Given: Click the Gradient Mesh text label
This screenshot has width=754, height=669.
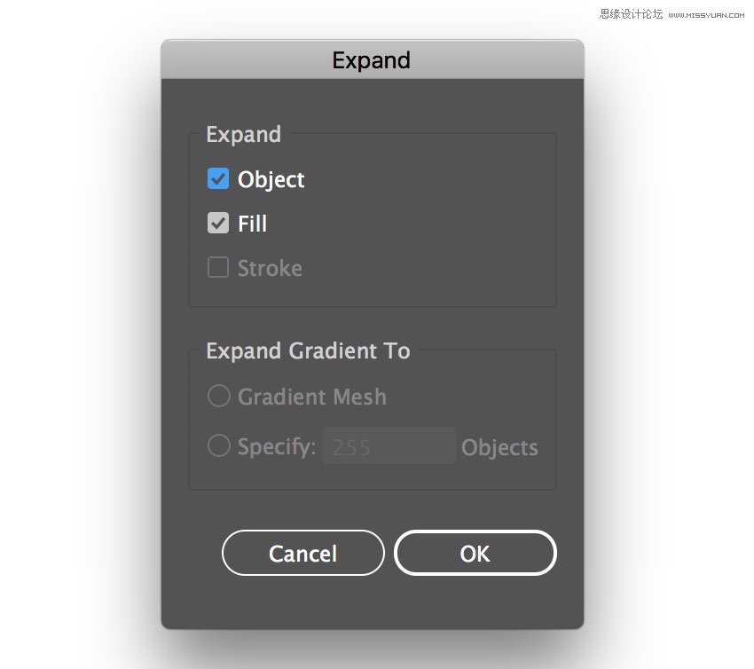Looking at the screenshot, I should (x=311, y=397).
